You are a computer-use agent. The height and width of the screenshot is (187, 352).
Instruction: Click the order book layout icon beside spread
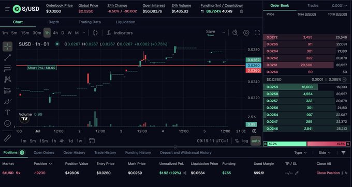[x=345, y=80]
